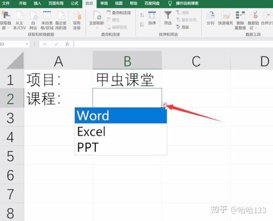Image resolution: width=273 pixels, height=221 pixels.
Task: Open Advanced filter (高级)
Action: click(x=182, y=27)
